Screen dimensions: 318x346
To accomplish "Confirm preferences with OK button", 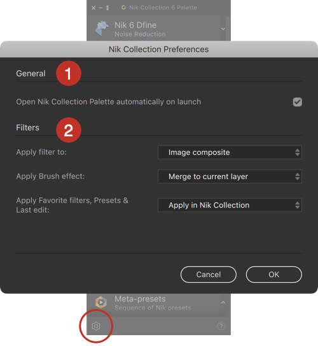I will point(274,275).
